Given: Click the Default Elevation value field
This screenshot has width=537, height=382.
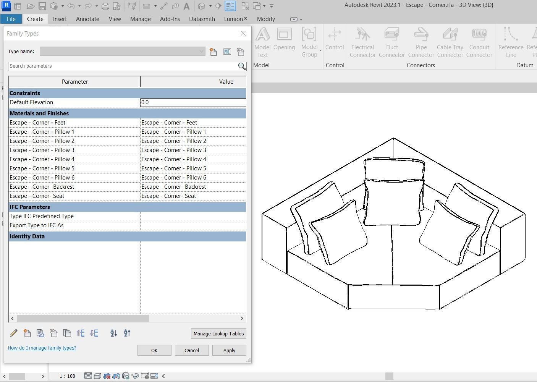Looking at the screenshot, I should [x=193, y=102].
